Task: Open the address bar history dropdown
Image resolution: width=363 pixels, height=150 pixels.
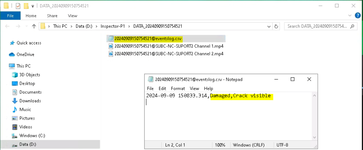Action: click(269, 26)
